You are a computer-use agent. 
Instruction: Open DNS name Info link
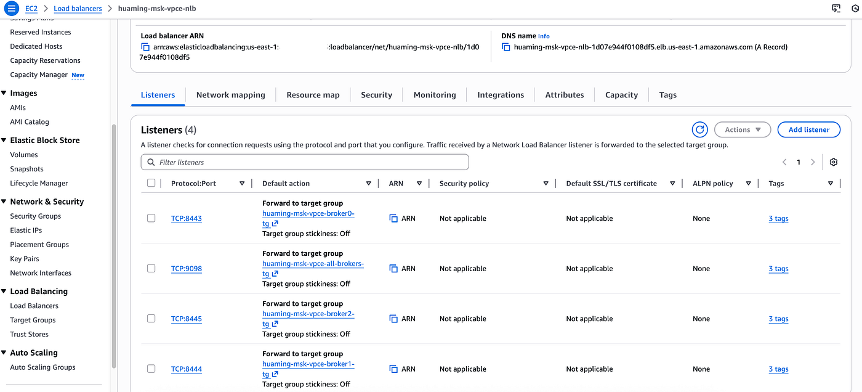point(544,36)
